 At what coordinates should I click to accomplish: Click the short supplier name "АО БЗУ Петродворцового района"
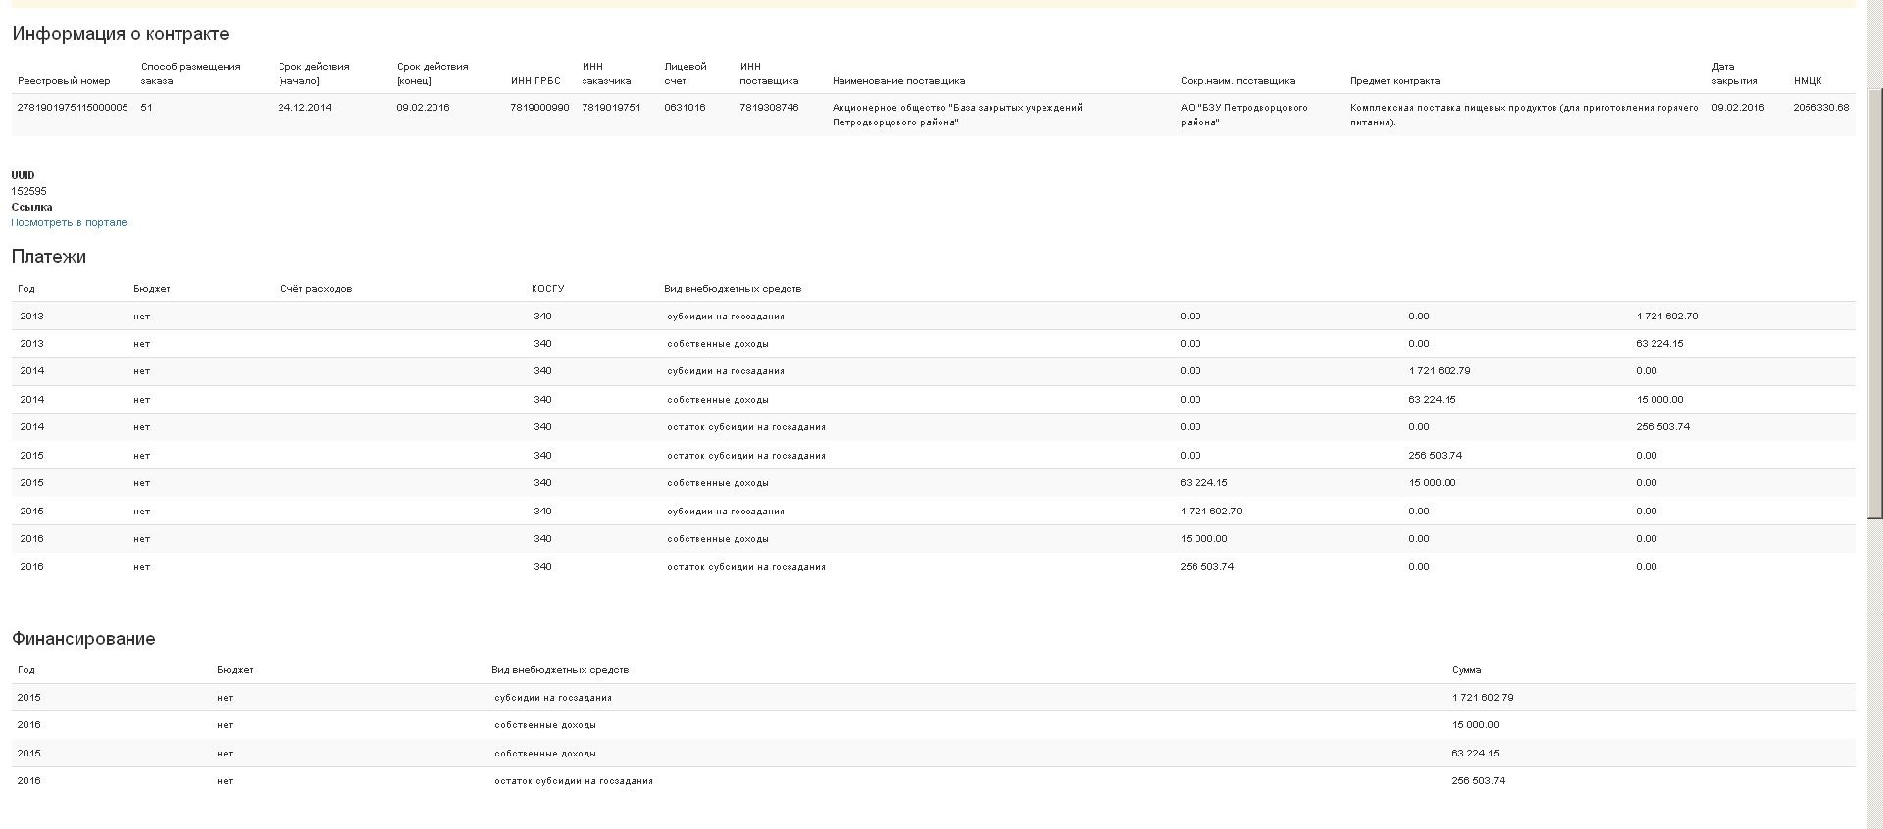tap(1244, 115)
